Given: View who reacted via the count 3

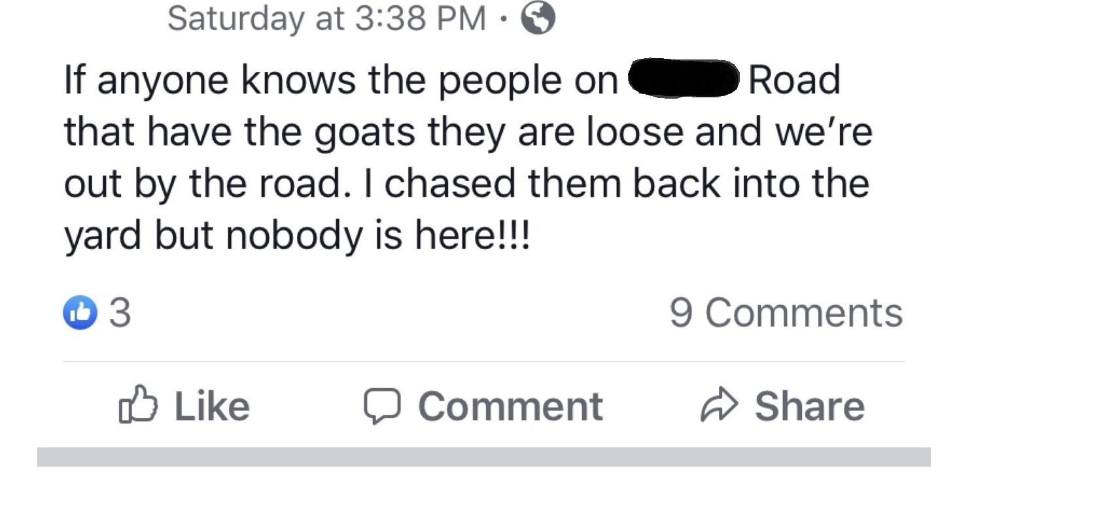Looking at the screenshot, I should click(x=120, y=313).
